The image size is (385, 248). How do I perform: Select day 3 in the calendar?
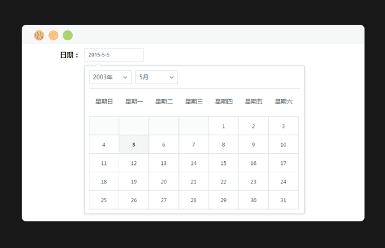pos(283,126)
